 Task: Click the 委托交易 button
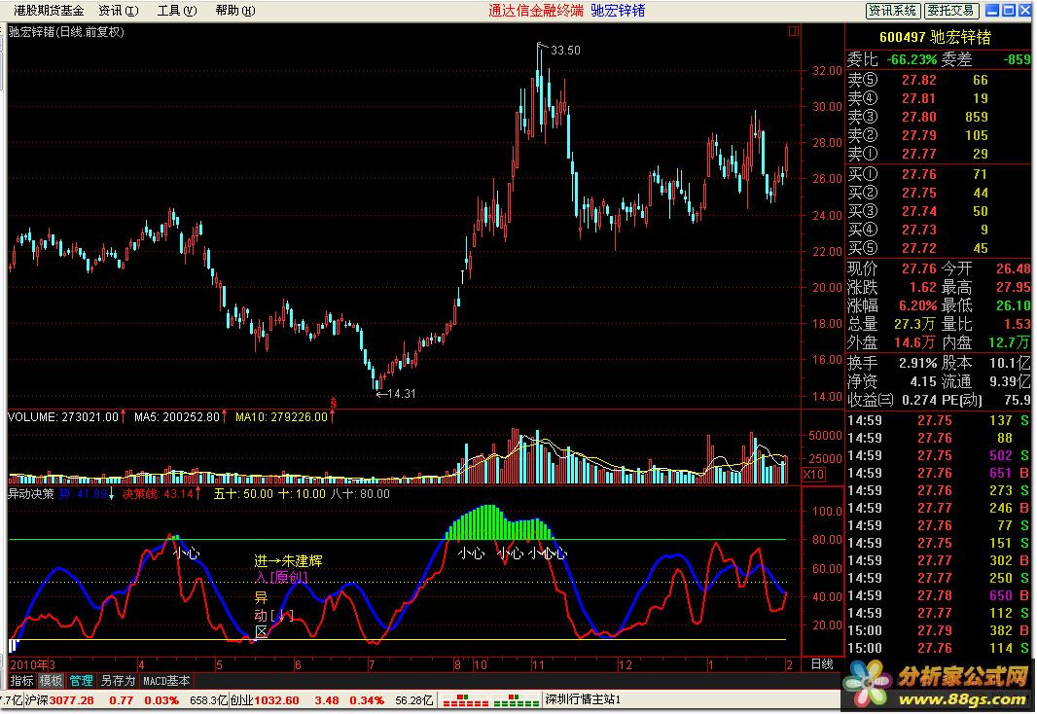(950, 11)
